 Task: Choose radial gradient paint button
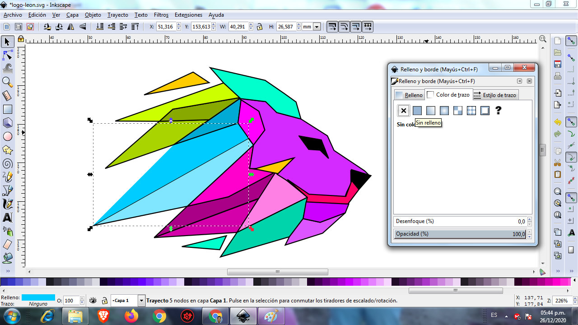[x=444, y=111]
